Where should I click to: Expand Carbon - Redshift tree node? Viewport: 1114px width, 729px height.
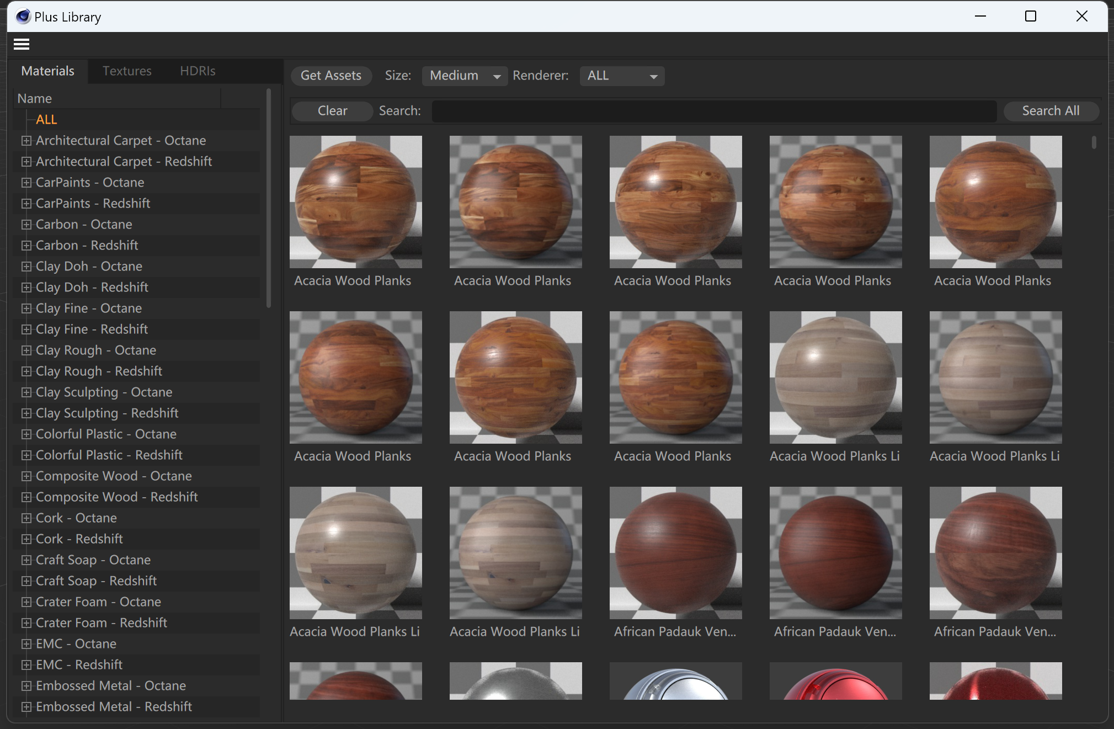26,246
